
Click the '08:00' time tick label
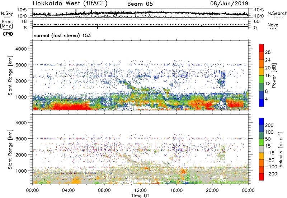tap(104, 190)
